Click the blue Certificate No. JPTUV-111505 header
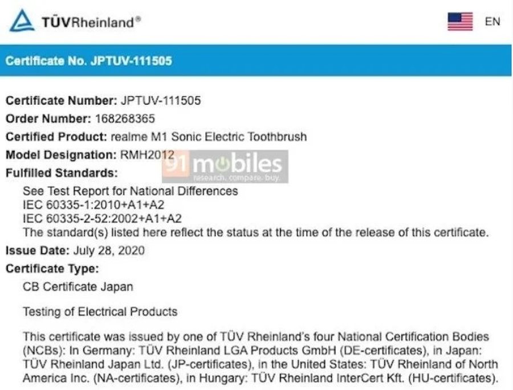Viewport: 513px width, 390px height. [88, 61]
